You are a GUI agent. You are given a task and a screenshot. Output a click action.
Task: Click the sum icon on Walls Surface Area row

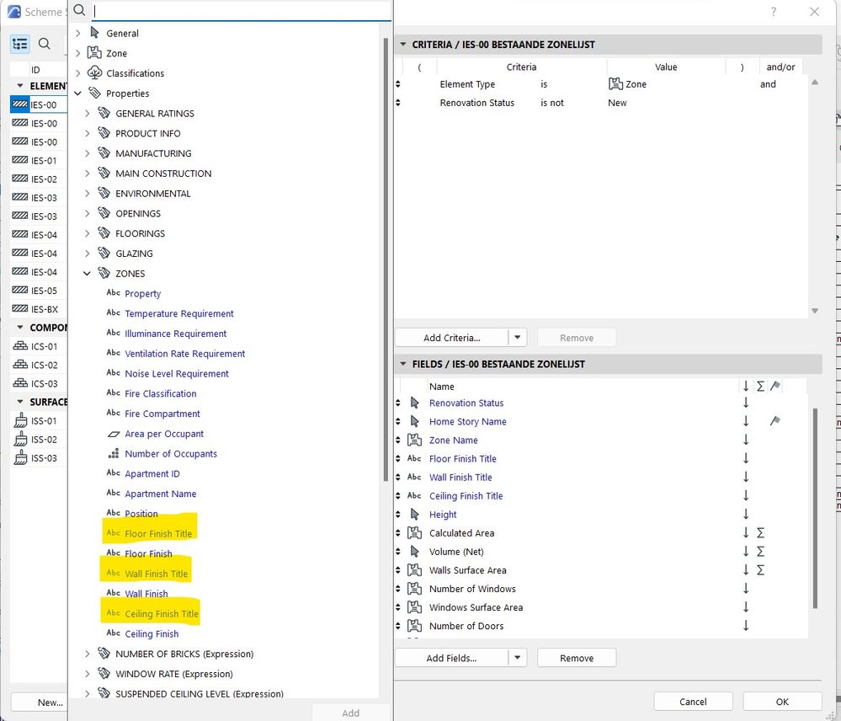pyautogui.click(x=760, y=569)
